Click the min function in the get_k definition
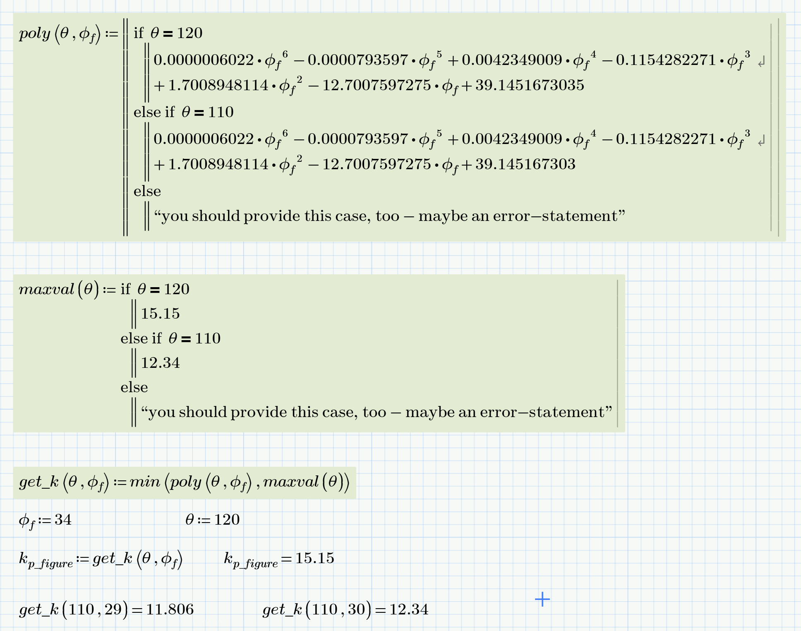This screenshot has height=631, width=801. click(145, 482)
